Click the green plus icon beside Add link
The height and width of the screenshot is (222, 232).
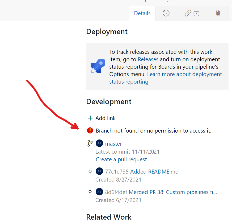90,118
